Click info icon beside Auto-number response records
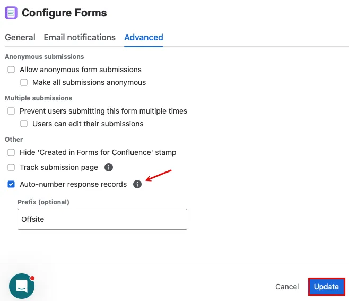Viewport: 349px width, 301px height. pos(137,184)
